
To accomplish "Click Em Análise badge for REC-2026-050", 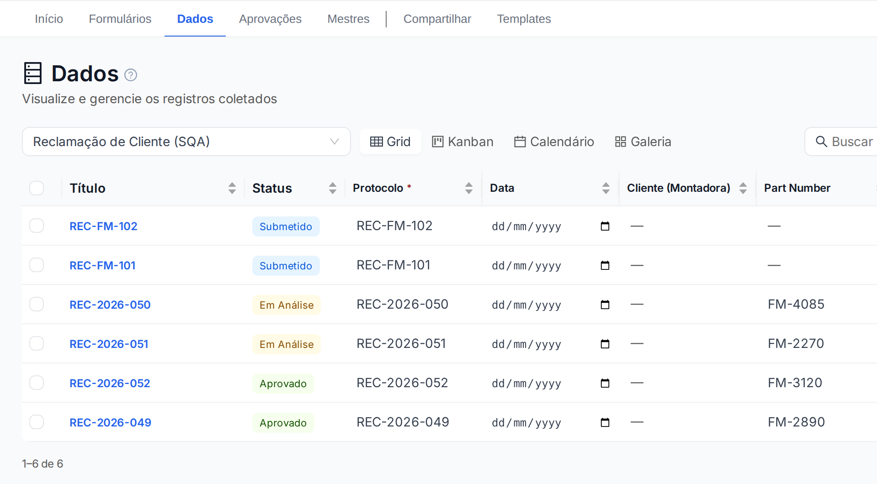I will click(287, 305).
